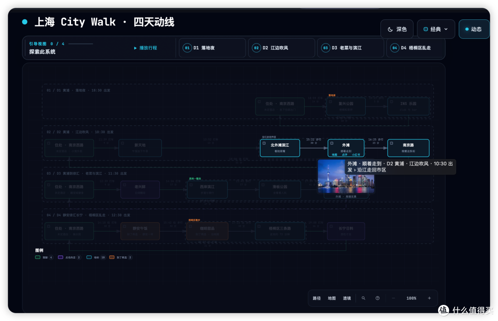
Task: Click the 03 circle badge for D3
Action: 326,48
